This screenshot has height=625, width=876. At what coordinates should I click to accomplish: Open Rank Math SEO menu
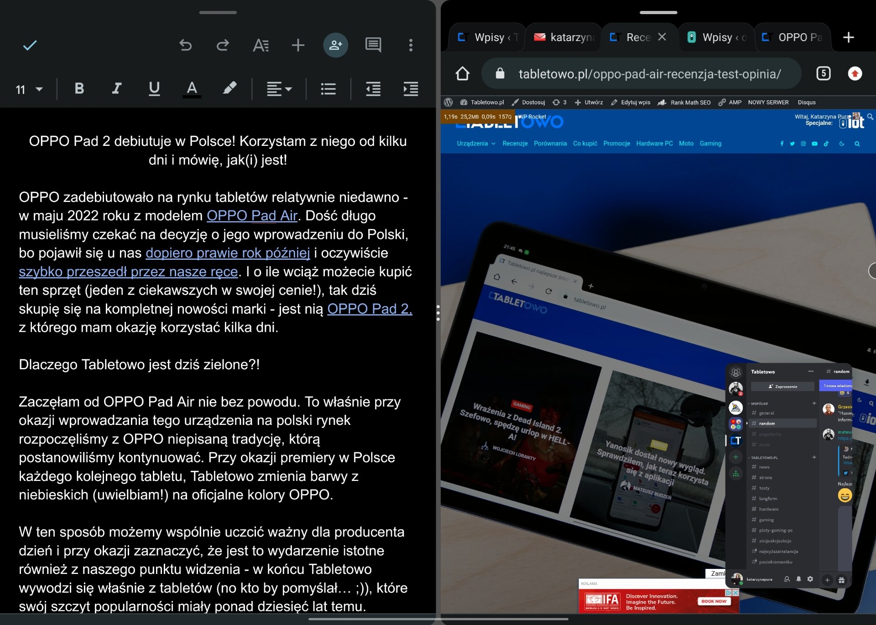pos(684,103)
